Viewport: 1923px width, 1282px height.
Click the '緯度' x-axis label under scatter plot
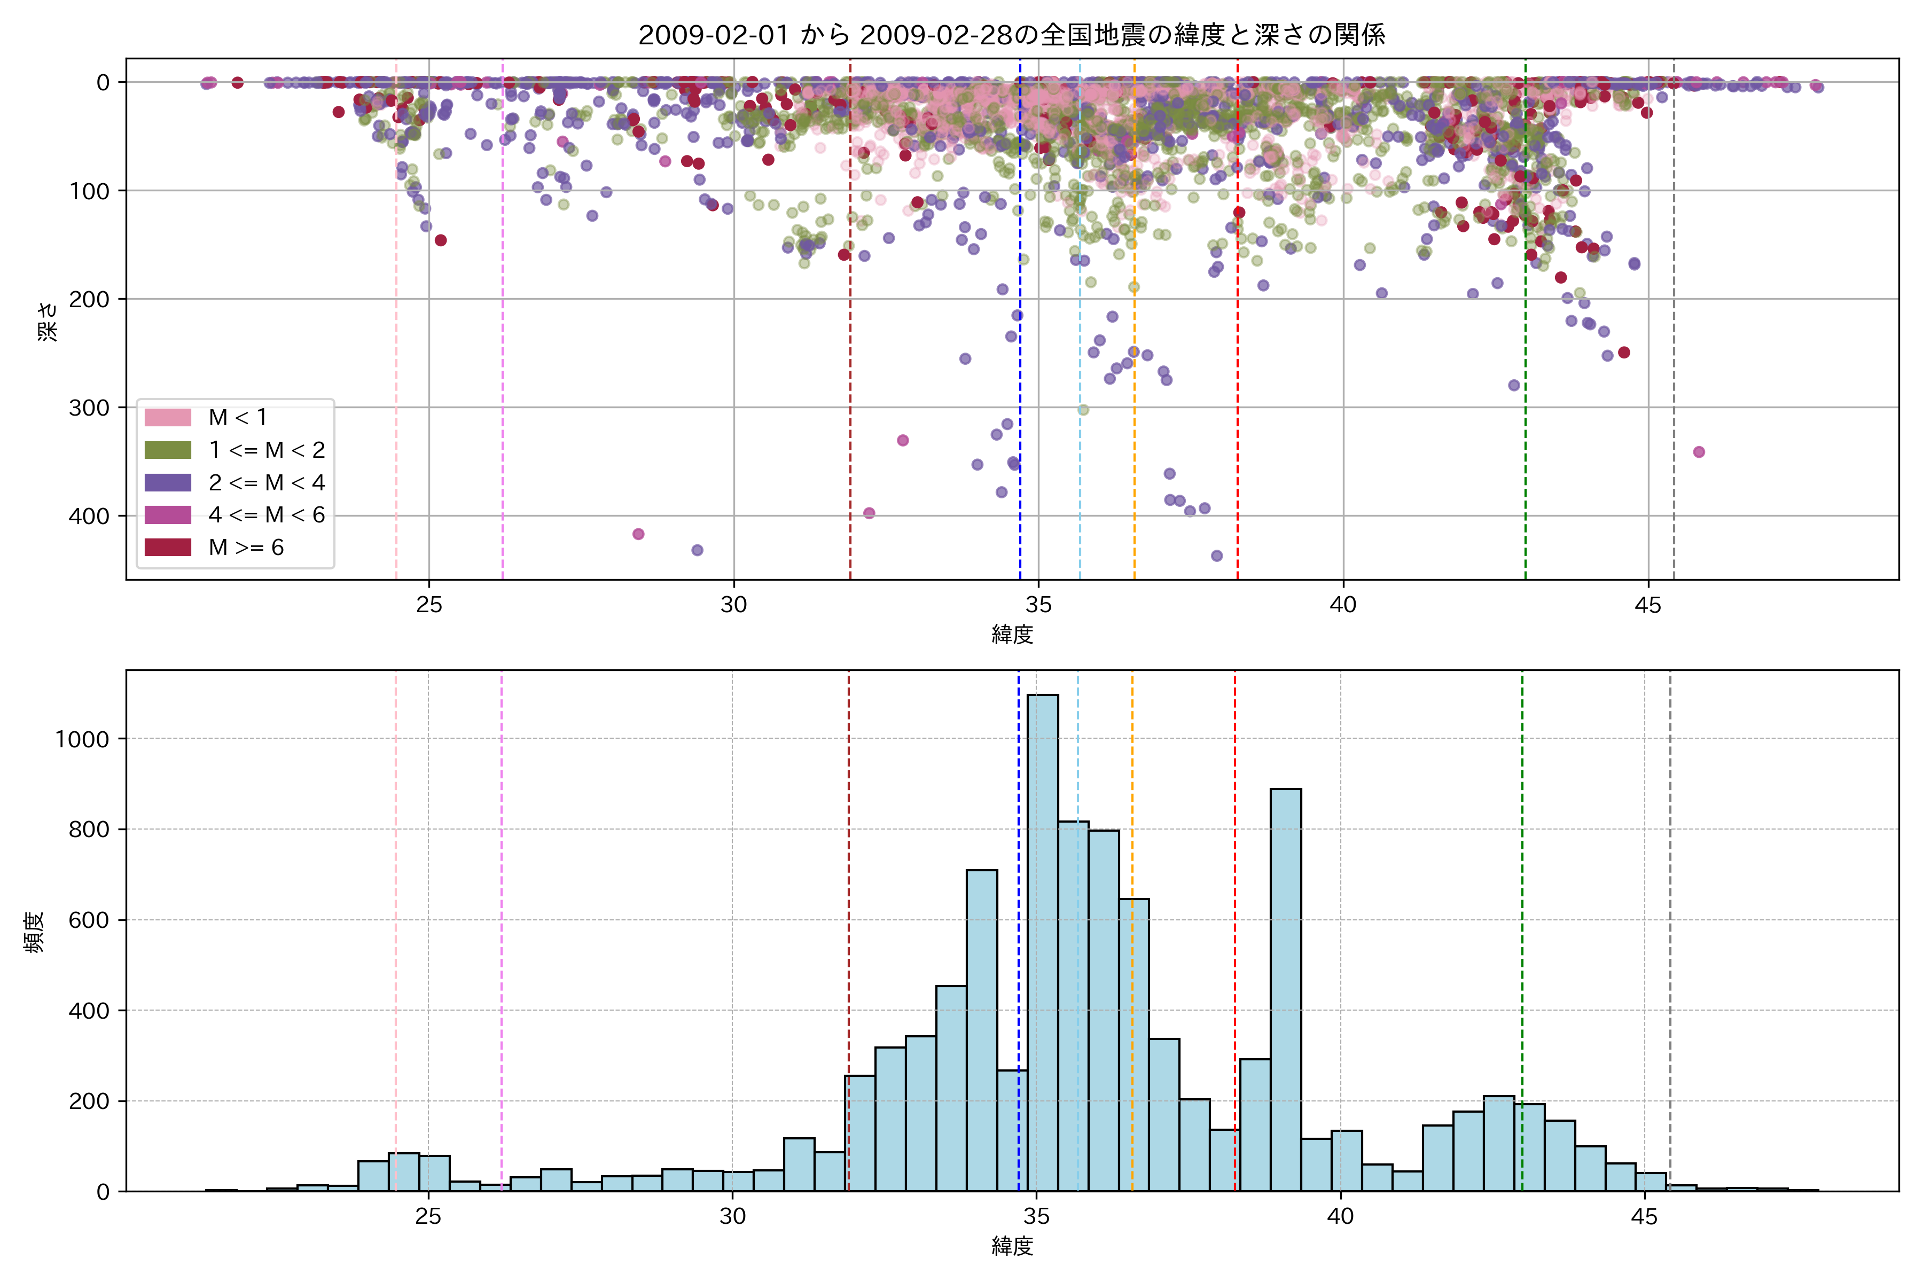click(1012, 635)
